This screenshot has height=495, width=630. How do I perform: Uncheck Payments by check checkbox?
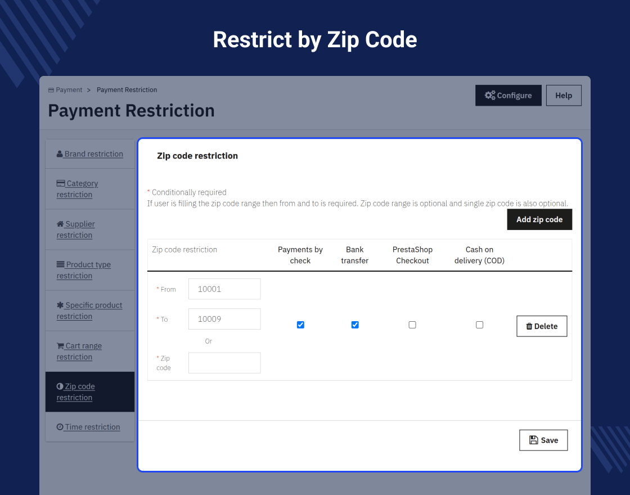pos(300,325)
